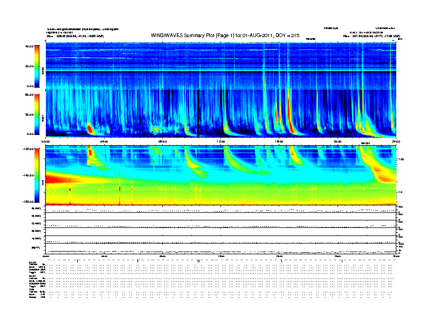The width and height of the screenshot is (427, 329).
Task: Click the 10 label on TNR right axis
Action: (x=400, y=192)
